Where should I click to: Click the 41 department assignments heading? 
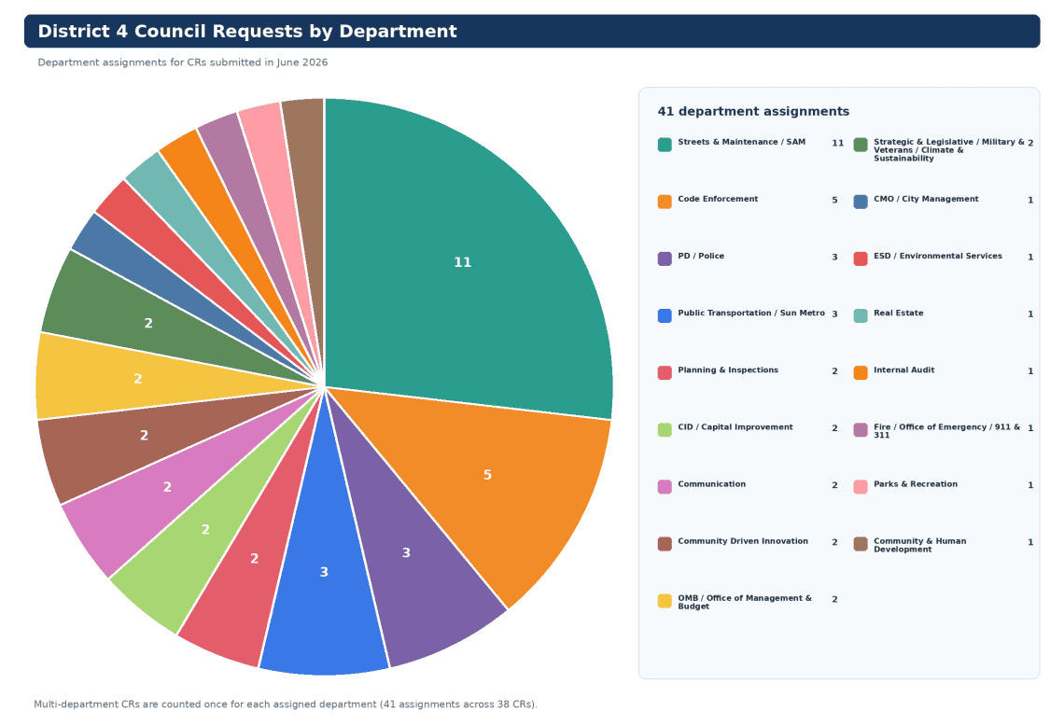pos(753,111)
